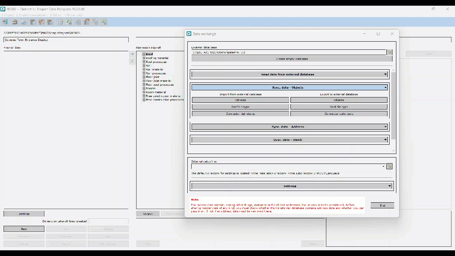Click the browse icon beside external setup file
This screenshot has width=455, height=256.
click(390, 166)
